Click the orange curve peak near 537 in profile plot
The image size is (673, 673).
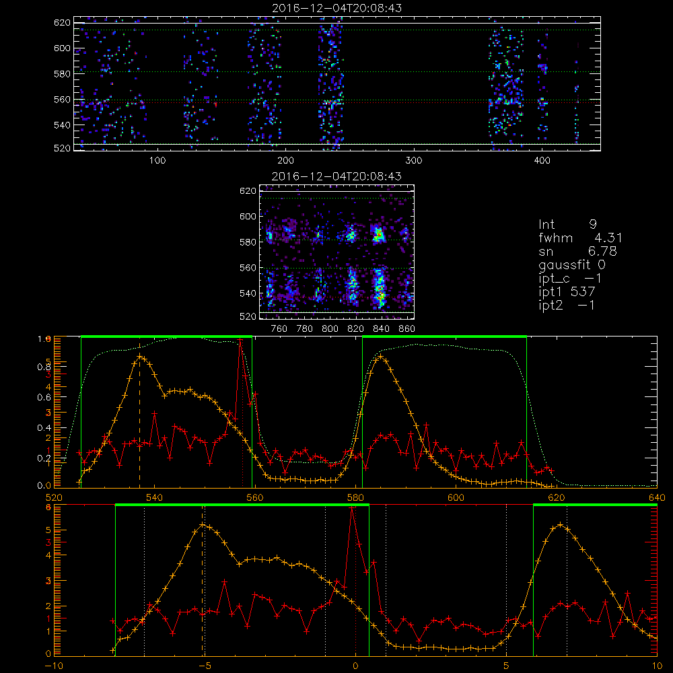pos(140,356)
